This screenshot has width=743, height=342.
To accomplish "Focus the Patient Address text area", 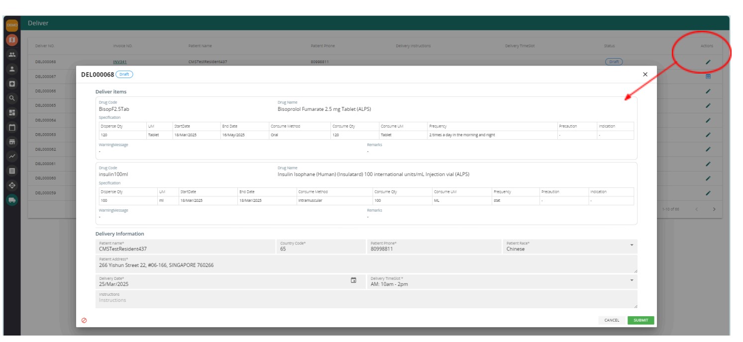I will (x=366, y=264).
